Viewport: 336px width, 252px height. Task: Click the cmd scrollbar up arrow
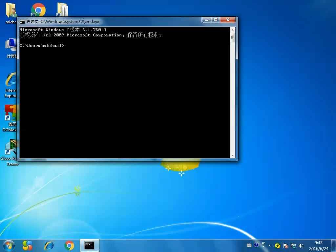(233, 30)
